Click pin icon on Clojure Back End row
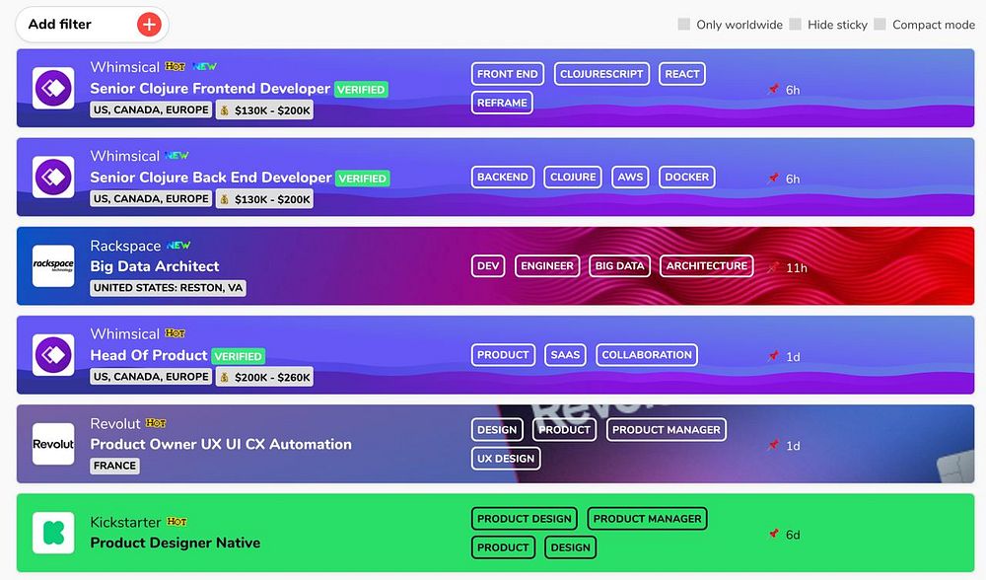This screenshot has width=986, height=580. (x=773, y=178)
